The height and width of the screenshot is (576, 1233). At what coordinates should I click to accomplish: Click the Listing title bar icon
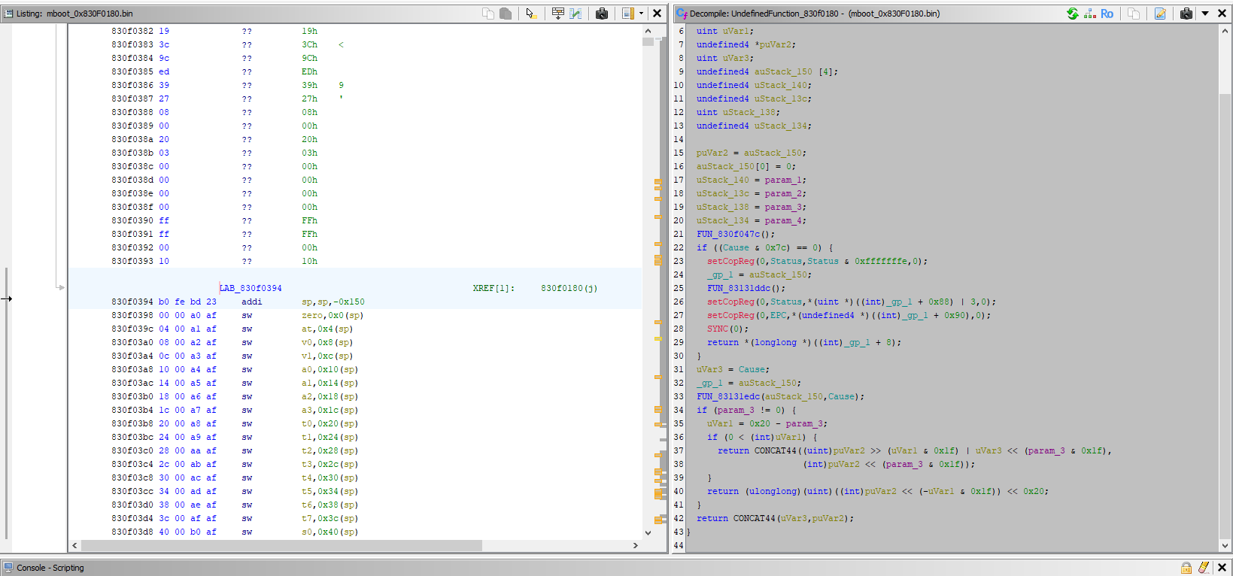coord(8,13)
